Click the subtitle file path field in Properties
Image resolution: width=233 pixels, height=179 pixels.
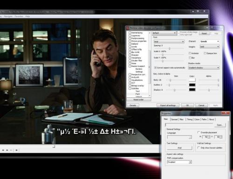pyautogui.click(x=189, y=125)
